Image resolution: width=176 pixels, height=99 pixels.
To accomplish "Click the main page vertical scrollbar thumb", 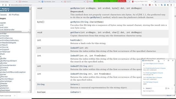I will [x=175, y=16].
